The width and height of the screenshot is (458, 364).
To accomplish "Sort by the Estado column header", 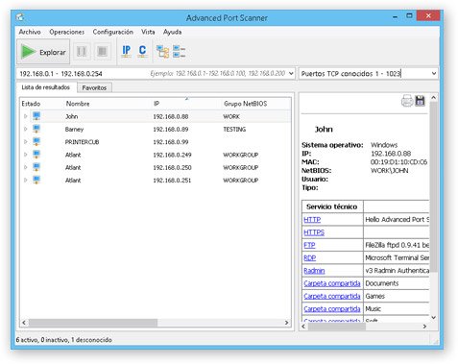I will coord(31,104).
